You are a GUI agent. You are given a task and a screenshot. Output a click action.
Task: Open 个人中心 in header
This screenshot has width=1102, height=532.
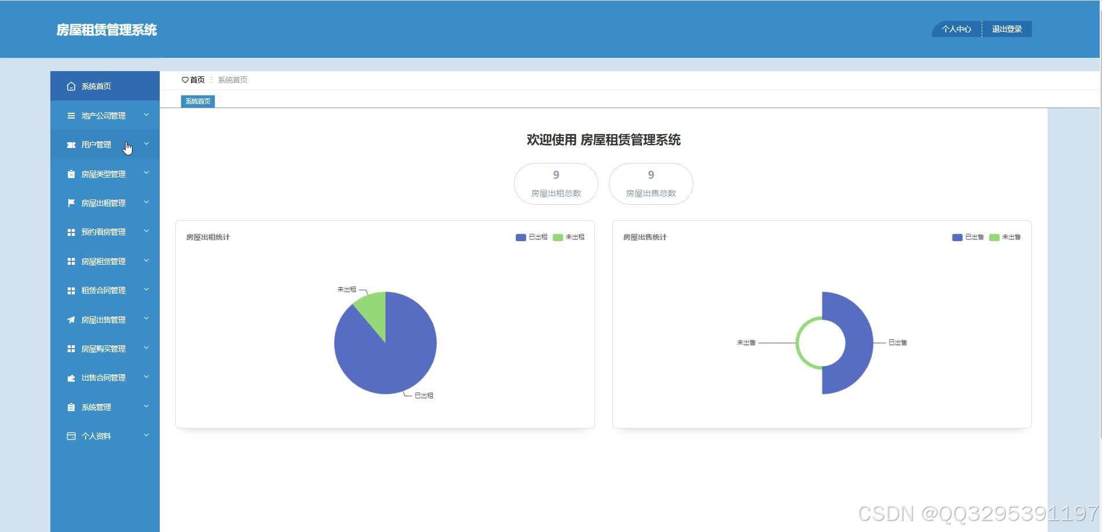point(956,29)
